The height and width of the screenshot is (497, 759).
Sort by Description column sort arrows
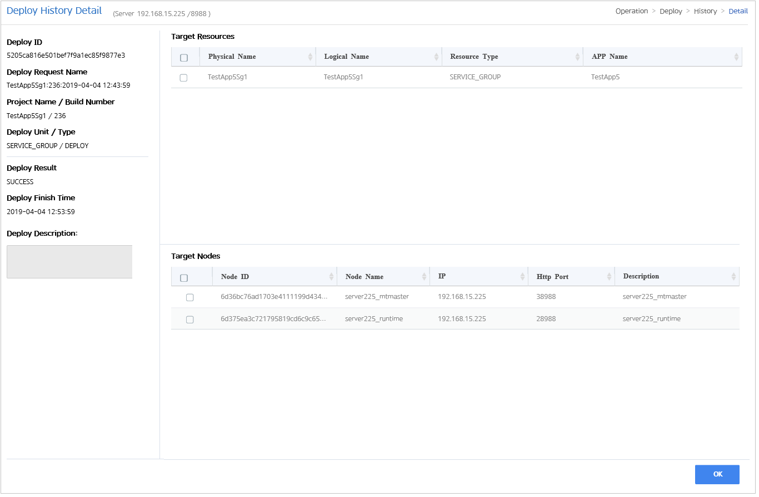pos(733,276)
